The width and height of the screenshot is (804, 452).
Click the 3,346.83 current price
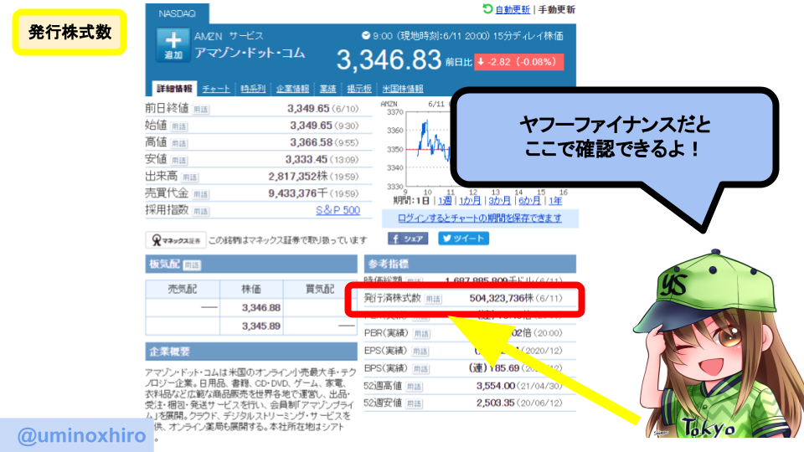click(389, 60)
